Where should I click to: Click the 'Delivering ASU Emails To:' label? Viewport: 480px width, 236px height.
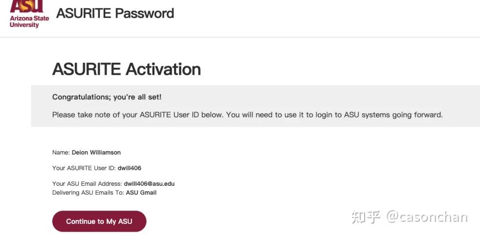coord(88,193)
